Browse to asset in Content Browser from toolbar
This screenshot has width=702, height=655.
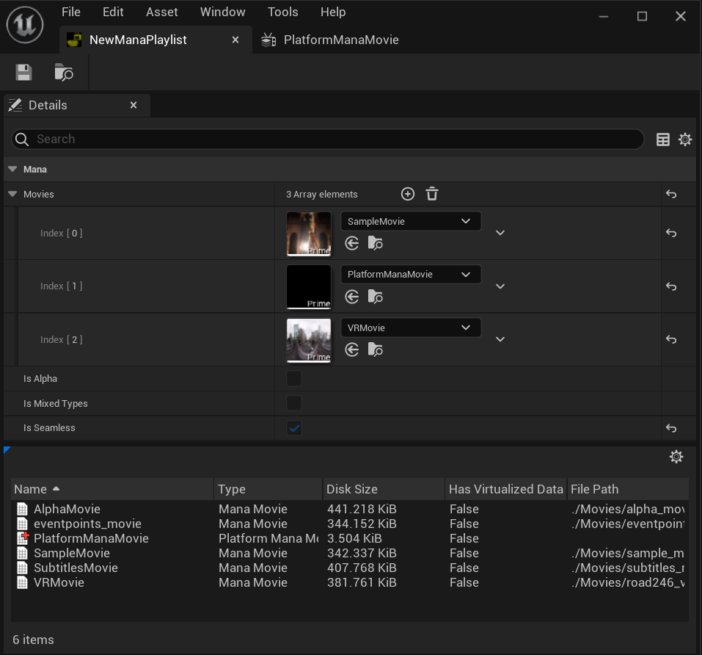click(x=63, y=72)
